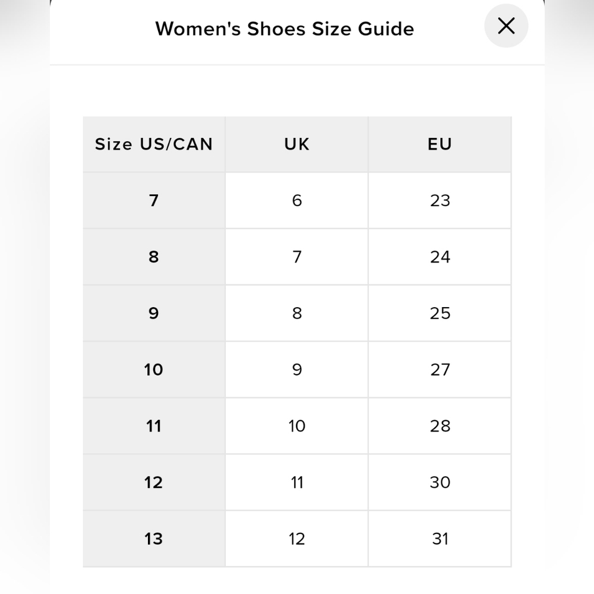
Task: Click the EU 23 cell
Action: coord(440,200)
